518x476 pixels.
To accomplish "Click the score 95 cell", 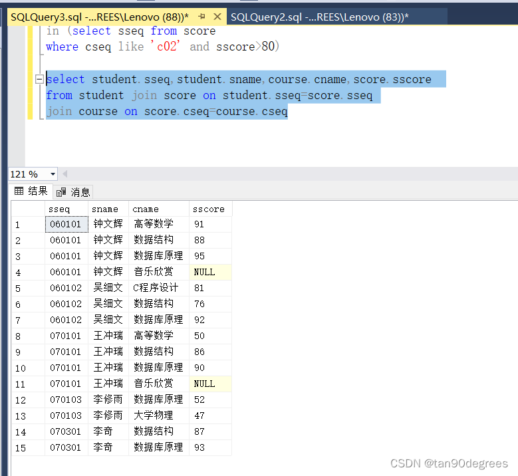I will 210,256.
